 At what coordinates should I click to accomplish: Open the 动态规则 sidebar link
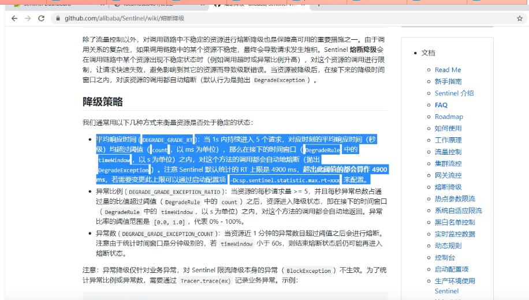click(x=448, y=246)
